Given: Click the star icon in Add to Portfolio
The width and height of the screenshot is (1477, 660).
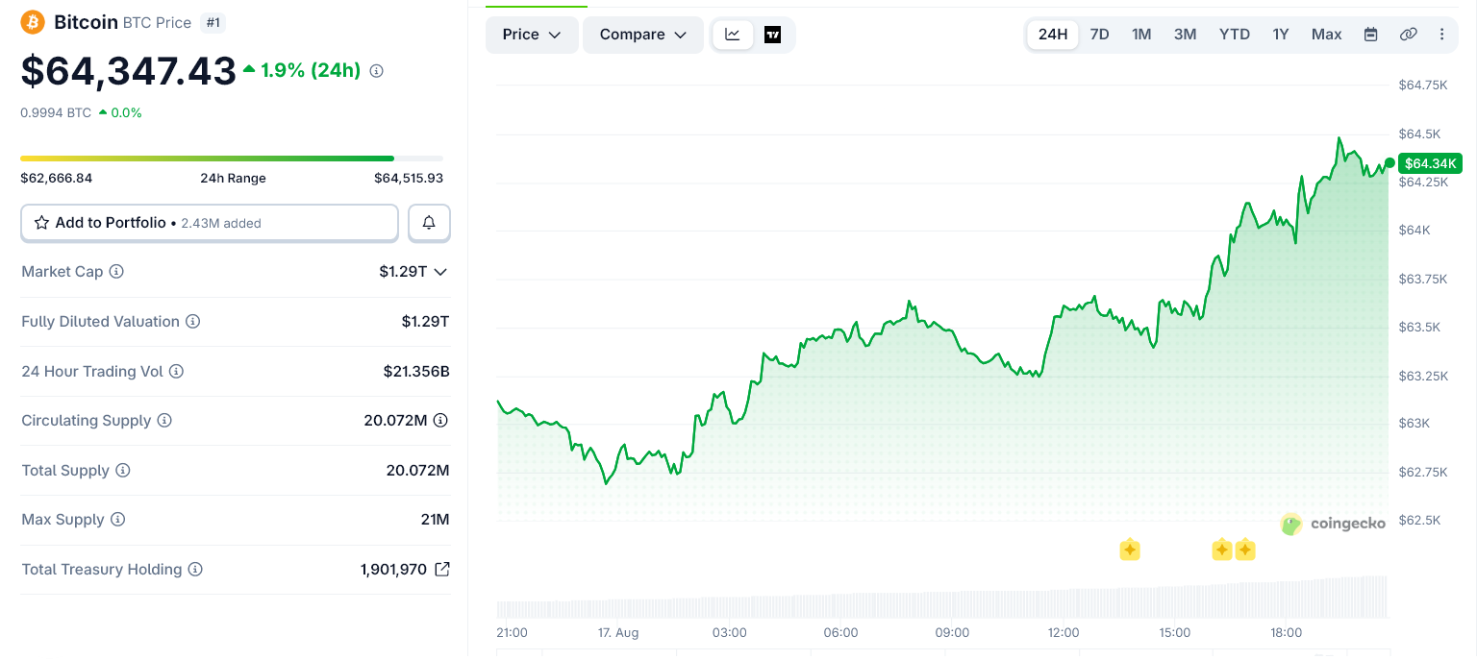Looking at the screenshot, I should [x=41, y=223].
